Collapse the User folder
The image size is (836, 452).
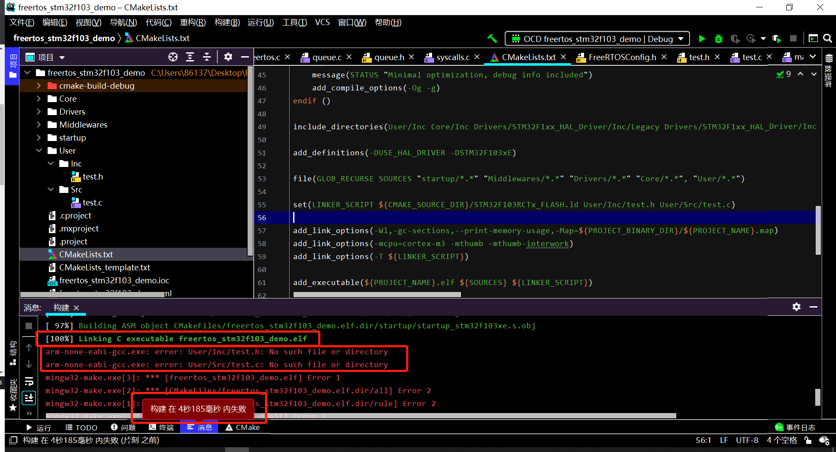[x=39, y=151]
